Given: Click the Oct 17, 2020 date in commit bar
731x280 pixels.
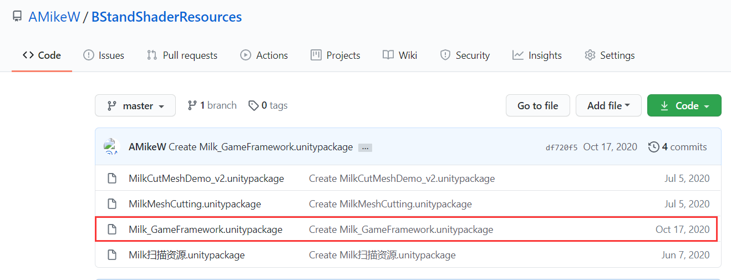Looking at the screenshot, I should 610,147.
